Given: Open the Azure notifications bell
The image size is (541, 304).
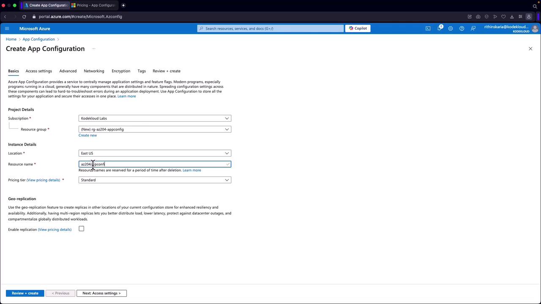Looking at the screenshot, I should [439, 28].
